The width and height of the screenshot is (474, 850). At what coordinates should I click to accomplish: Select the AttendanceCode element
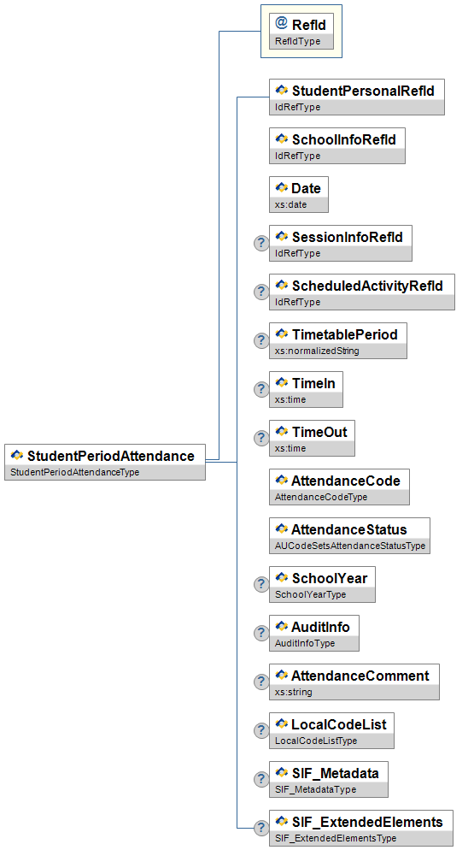point(339,487)
